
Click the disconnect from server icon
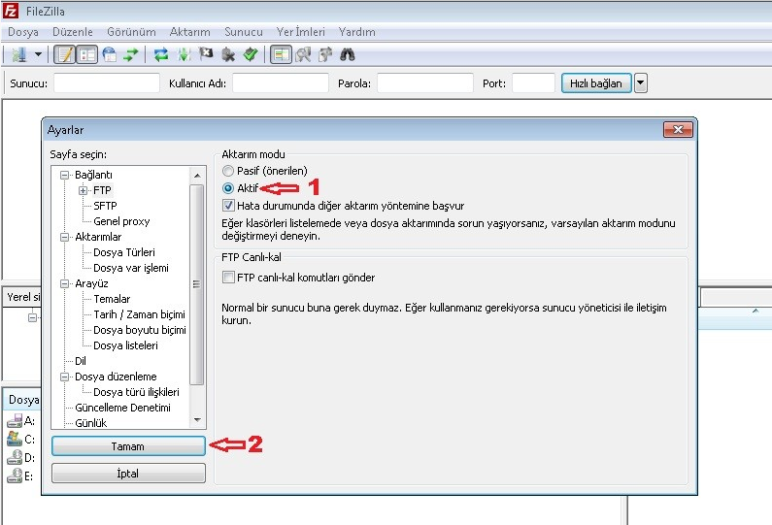(228, 55)
